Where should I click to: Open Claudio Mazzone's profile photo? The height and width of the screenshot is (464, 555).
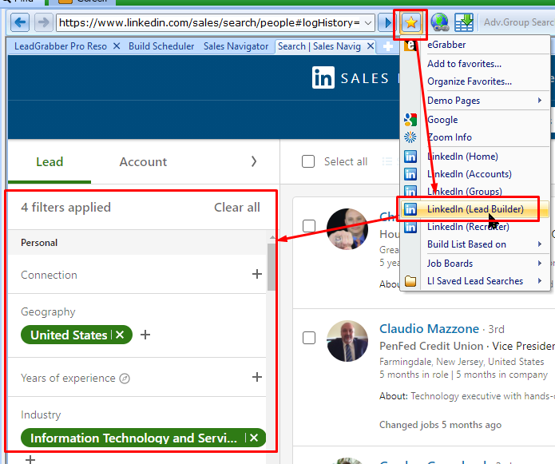click(347, 341)
